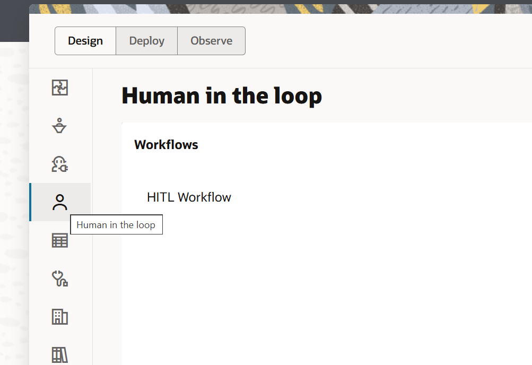Switch to the Deploy tab
Screen dimensions: 532x365
coord(146,41)
